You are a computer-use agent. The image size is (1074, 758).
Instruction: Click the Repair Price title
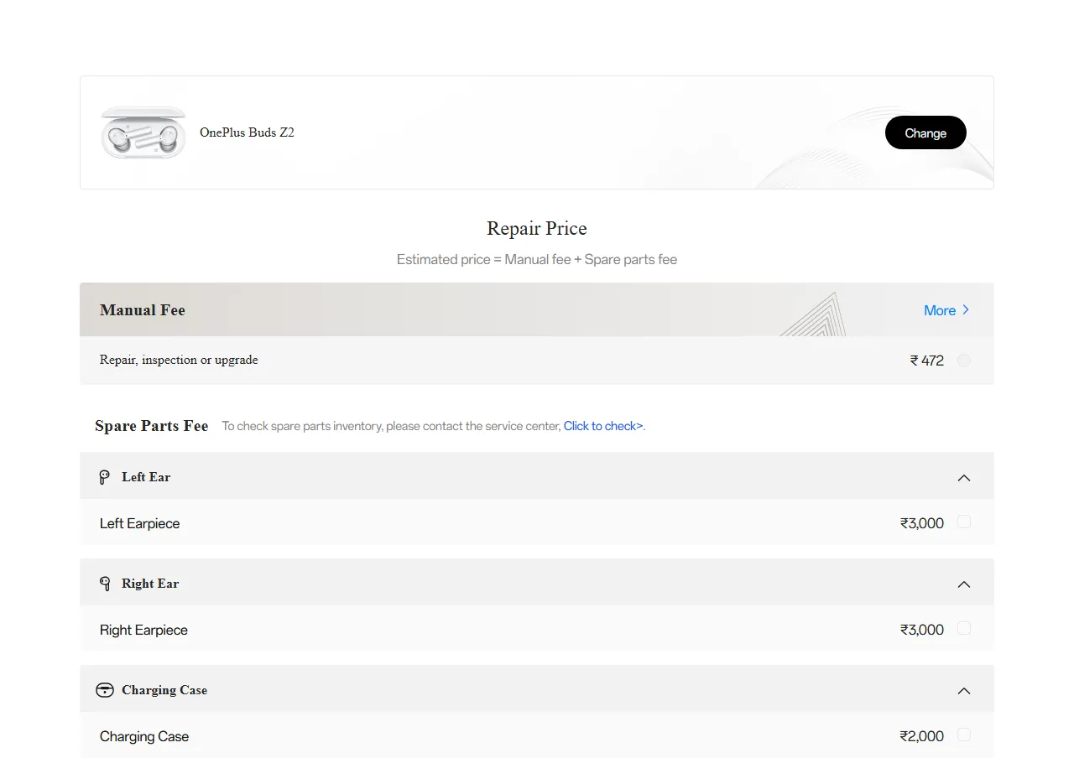coord(537,228)
